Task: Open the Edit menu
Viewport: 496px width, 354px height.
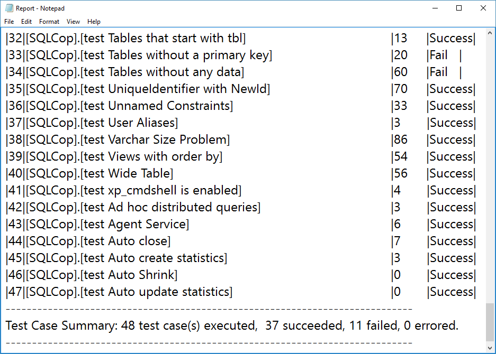Action: pyautogui.click(x=26, y=22)
